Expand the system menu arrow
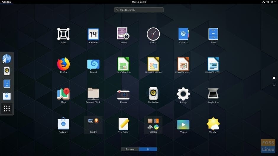278x156 pixels. point(275,2)
